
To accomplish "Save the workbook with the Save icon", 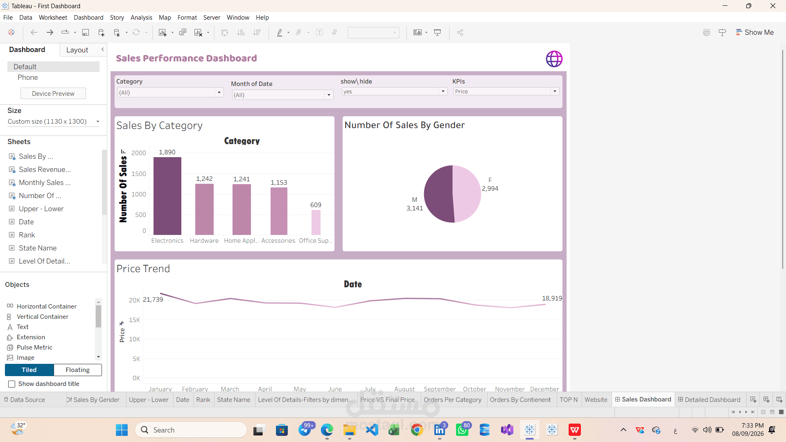I will click(x=86, y=32).
